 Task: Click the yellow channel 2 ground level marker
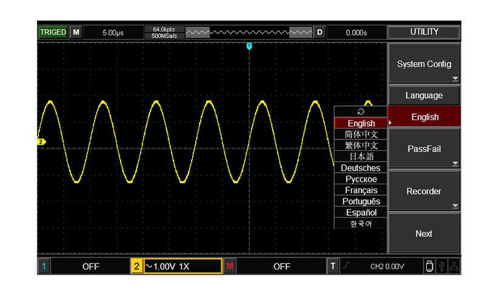42,142
